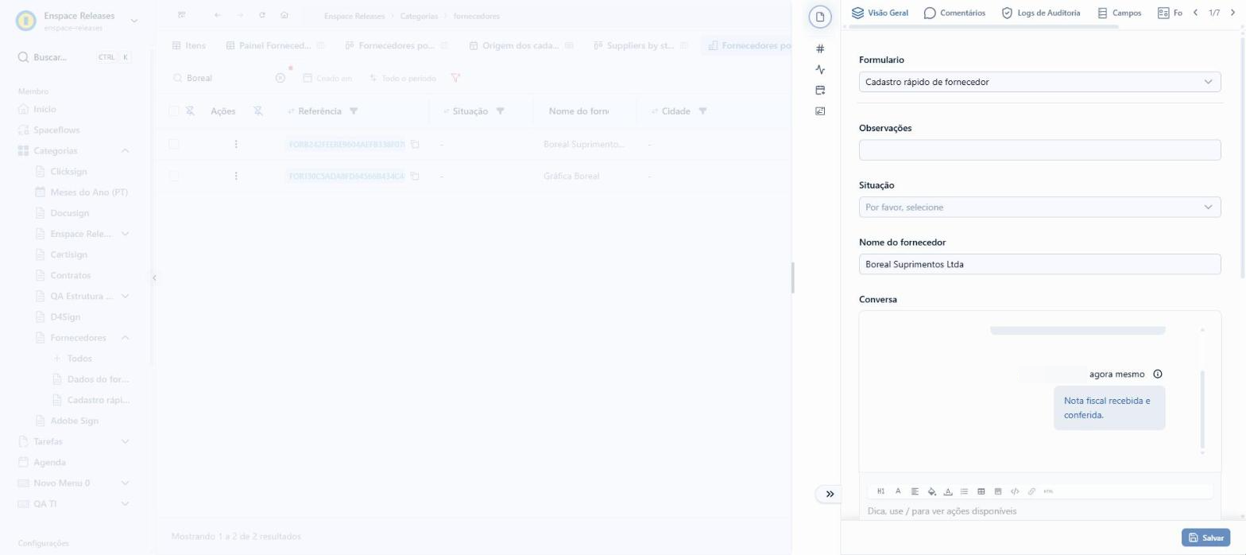
Task: Open actions menu for Boreal Suprimentos row
Action: click(x=236, y=145)
